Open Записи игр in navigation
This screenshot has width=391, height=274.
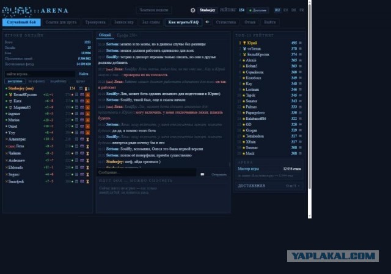pos(124,22)
